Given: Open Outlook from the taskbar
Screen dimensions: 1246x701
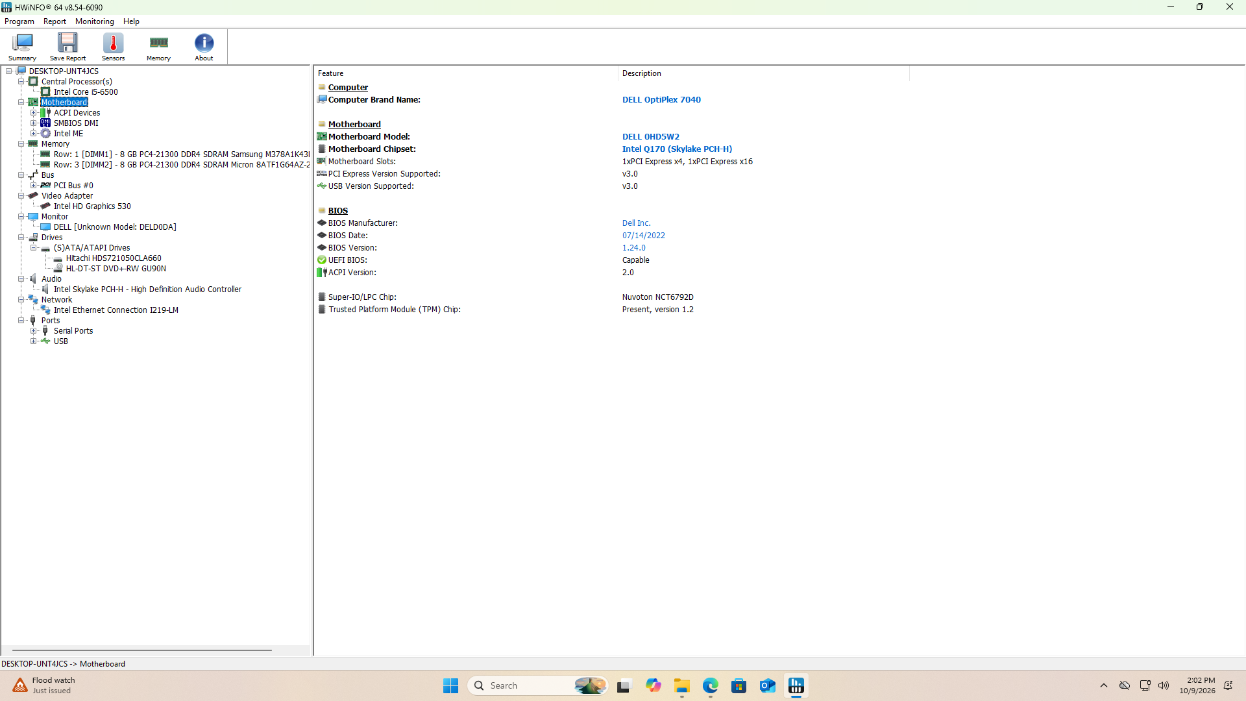Looking at the screenshot, I should 767,685.
